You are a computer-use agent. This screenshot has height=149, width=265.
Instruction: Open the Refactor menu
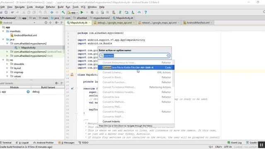51,7
